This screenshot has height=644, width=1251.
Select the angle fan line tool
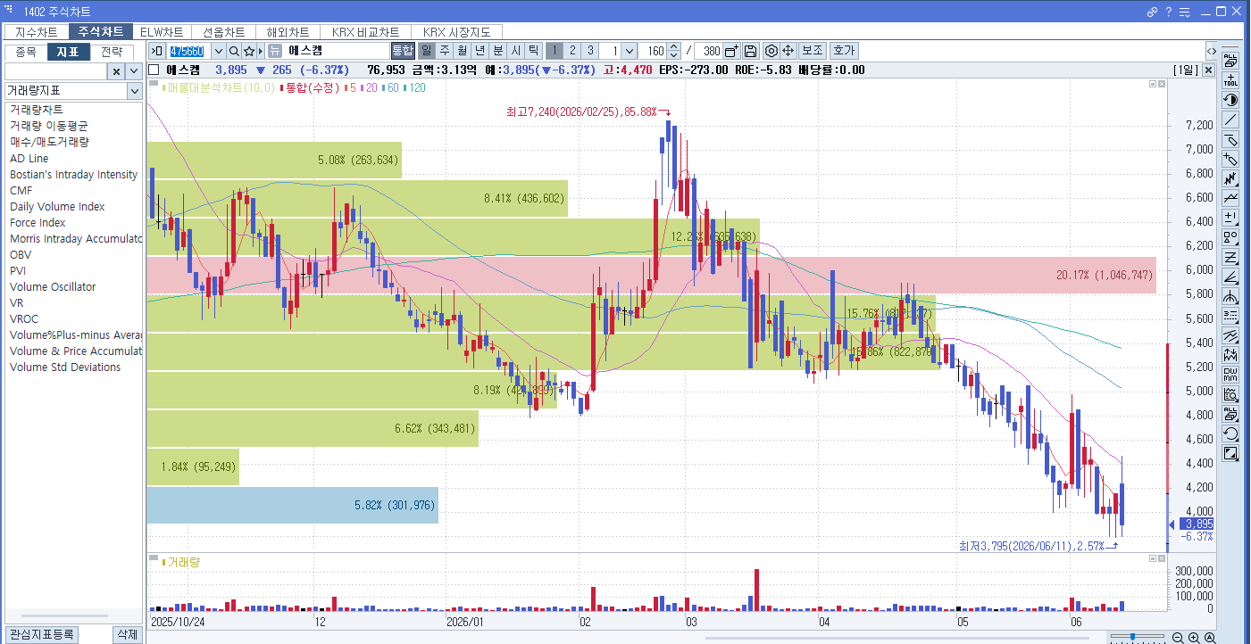coord(1230,277)
